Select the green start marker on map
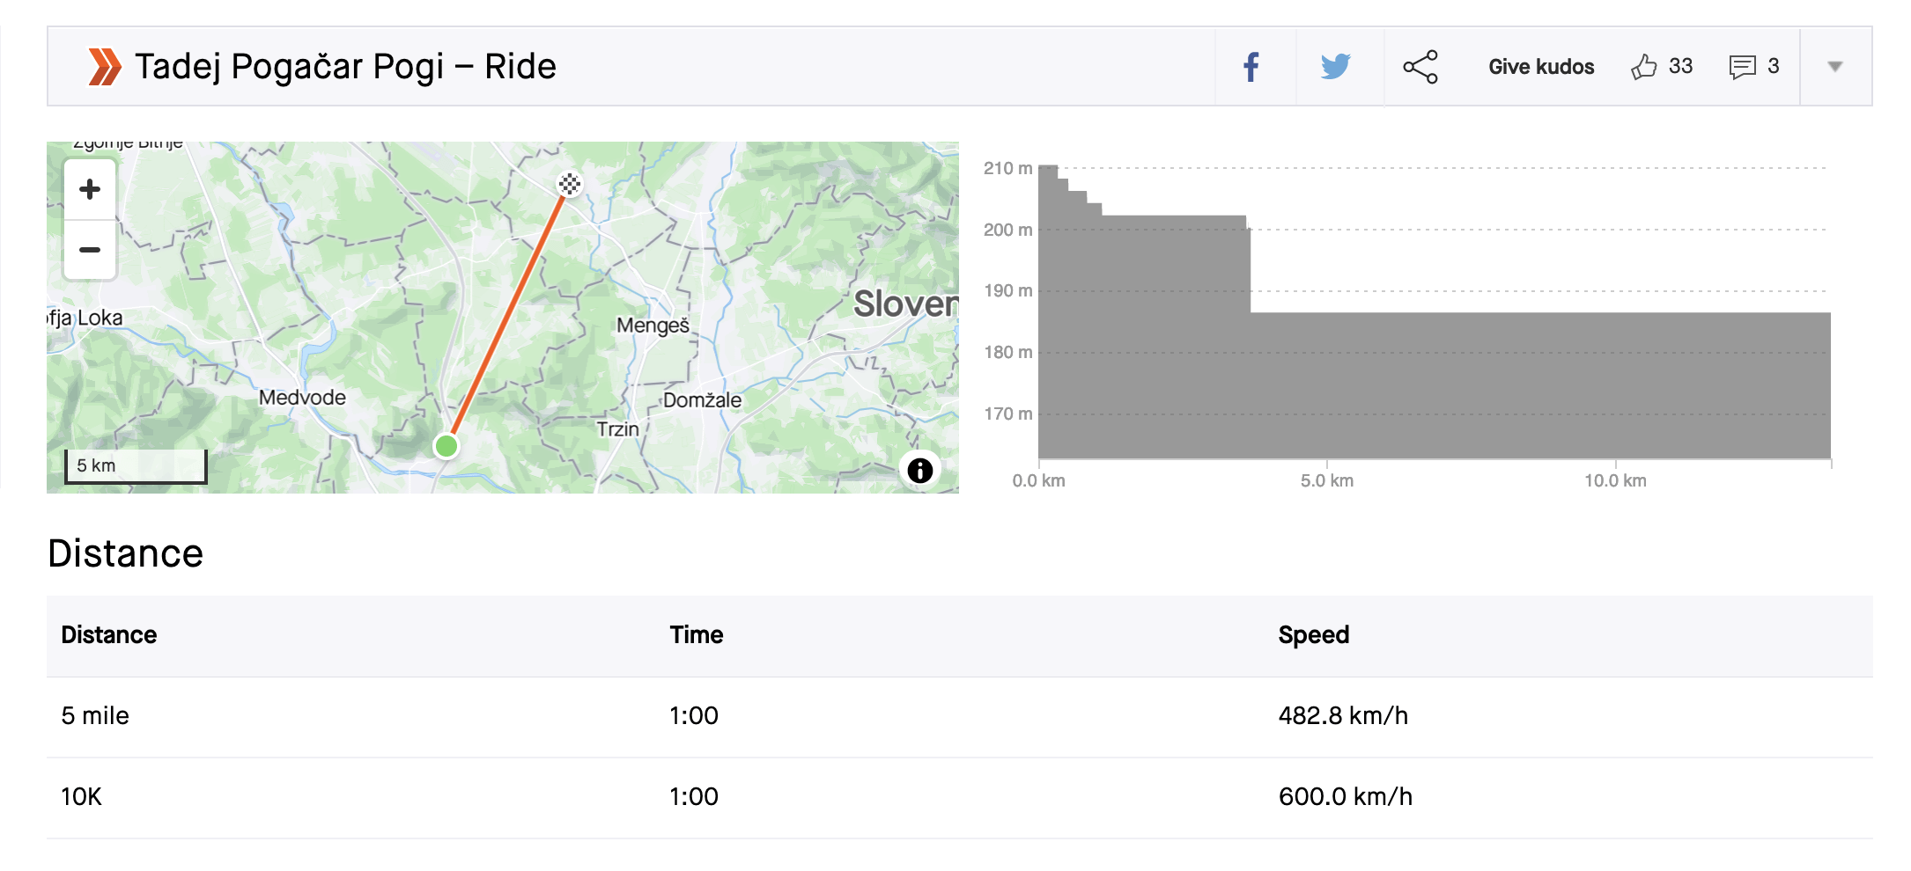1911x871 pixels. 446,446
